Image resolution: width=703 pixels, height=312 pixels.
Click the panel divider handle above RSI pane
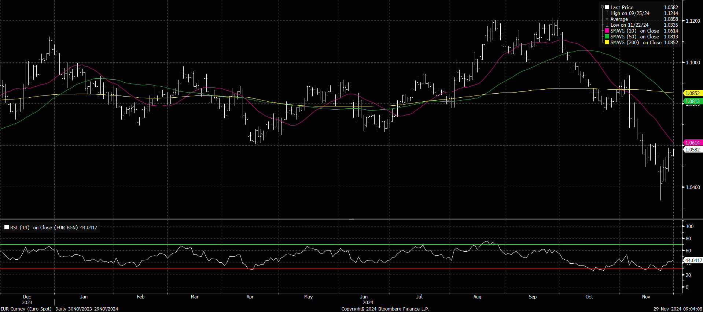point(351,219)
